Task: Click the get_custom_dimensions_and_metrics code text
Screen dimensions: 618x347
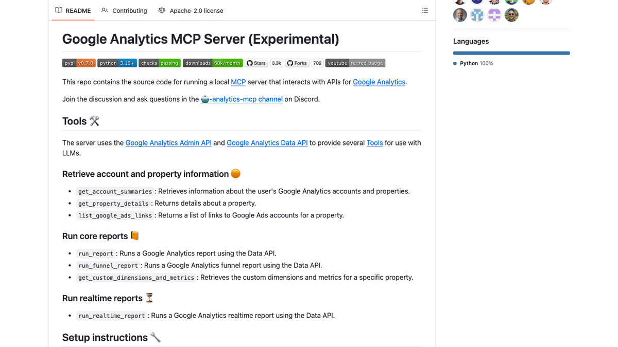Action: (136, 278)
